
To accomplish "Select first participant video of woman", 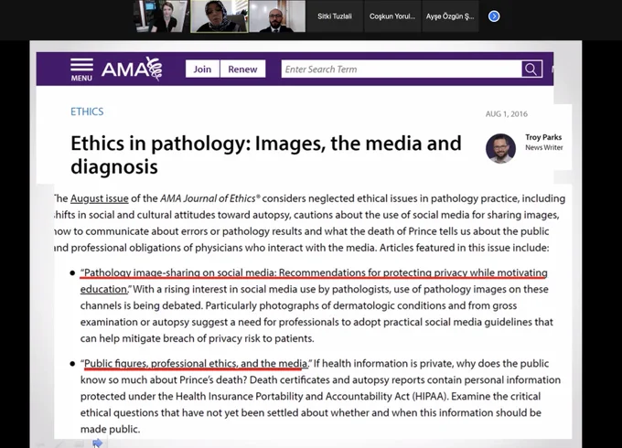I will click(162, 16).
